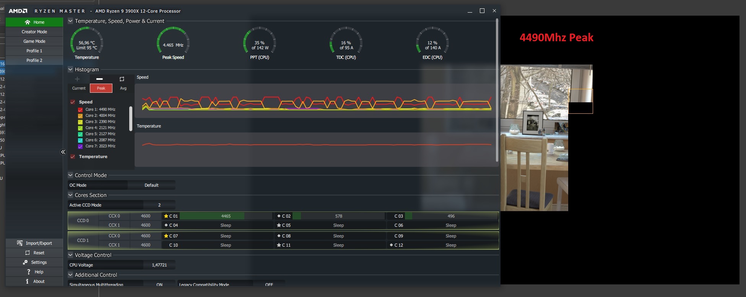Open the Help entry

coord(34,272)
